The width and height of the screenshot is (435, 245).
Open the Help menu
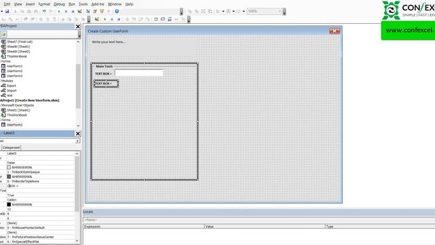click(x=129, y=4)
